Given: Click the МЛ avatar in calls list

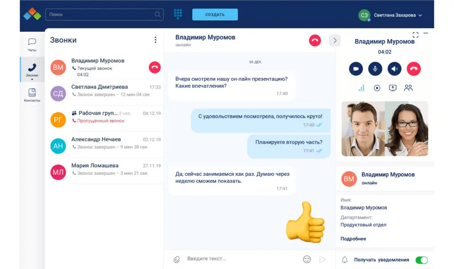Looking at the screenshot, I should tap(58, 172).
